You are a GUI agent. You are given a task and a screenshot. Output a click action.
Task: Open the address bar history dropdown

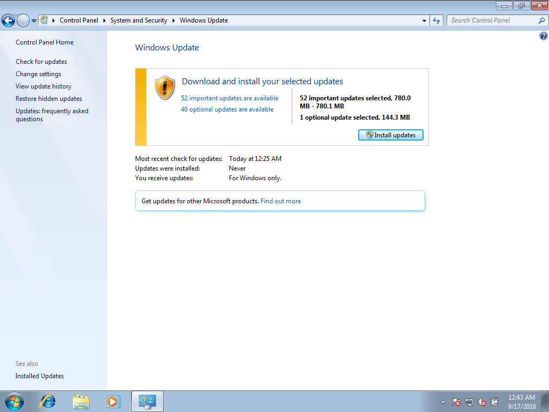point(425,20)
